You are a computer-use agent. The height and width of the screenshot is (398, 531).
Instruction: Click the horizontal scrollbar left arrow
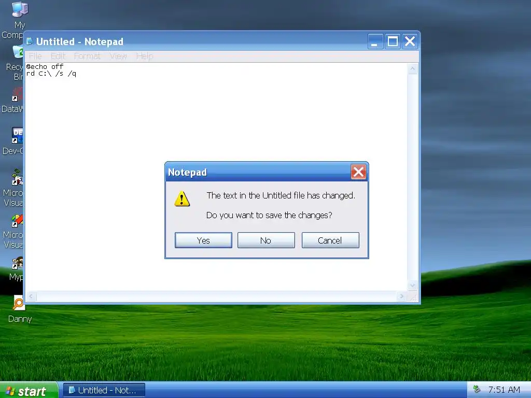pos(31,296)
